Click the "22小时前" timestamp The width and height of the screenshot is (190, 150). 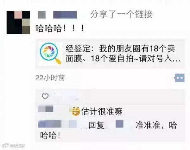pos(50,78)
